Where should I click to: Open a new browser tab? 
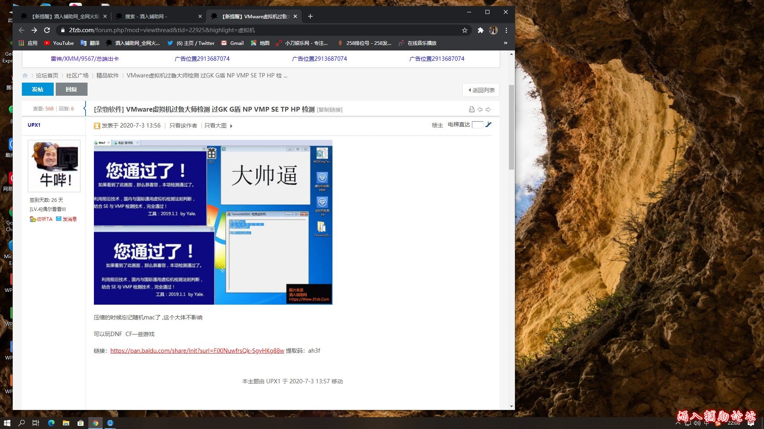click(x=310, y=16)
